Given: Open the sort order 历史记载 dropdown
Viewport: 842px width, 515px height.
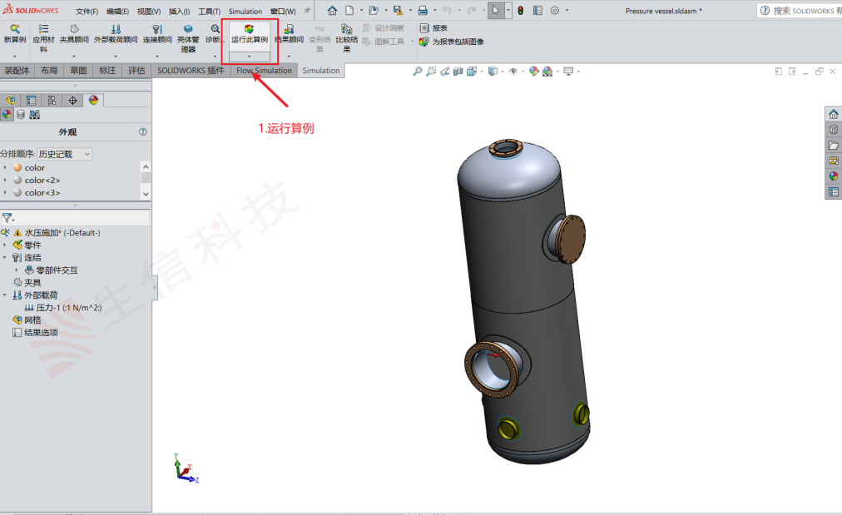Looking at the screenshot, I should 64,154.
